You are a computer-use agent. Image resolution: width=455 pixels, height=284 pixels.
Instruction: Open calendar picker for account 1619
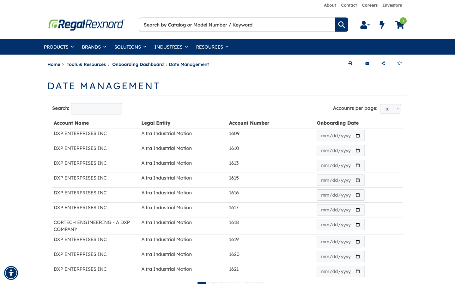pos(358,242)
